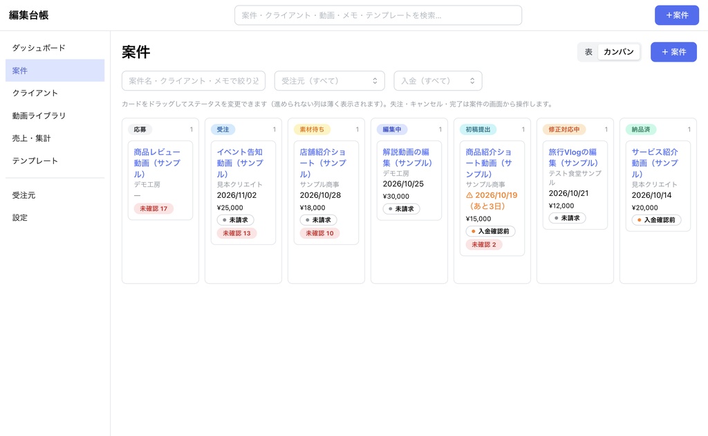The width and height of the screenshot is (708, 436).
Task: Open the 入金(すべて) filter dropdown
Action: click(438, 81)
